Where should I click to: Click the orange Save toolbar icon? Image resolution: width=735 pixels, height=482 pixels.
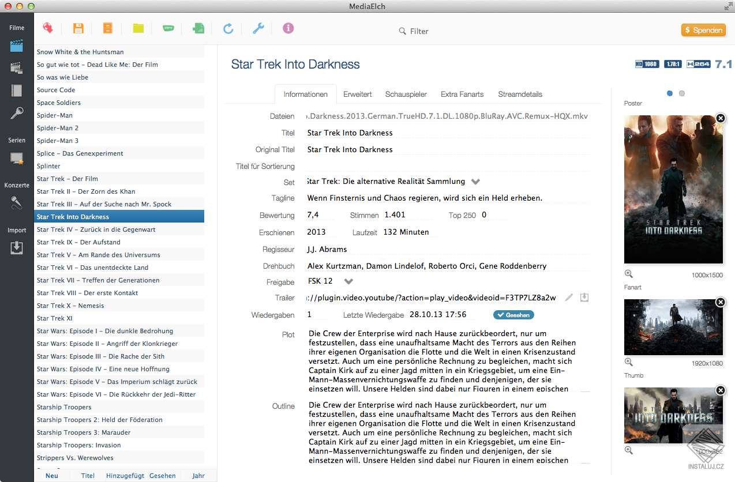pos(78,28)
